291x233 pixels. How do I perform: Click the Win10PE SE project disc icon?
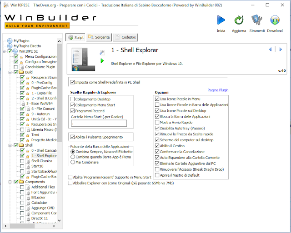click(15, 51)
